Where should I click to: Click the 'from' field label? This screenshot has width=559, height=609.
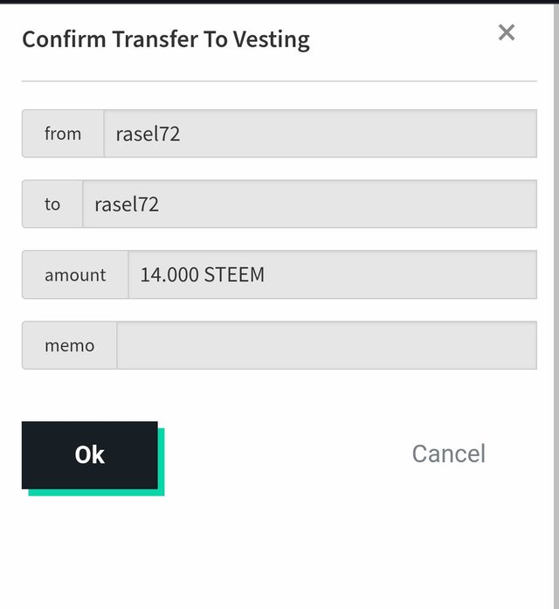point(63,134)
